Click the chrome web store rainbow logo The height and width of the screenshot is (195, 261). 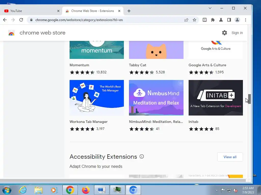pyautogui.click(x=11, y=33)
